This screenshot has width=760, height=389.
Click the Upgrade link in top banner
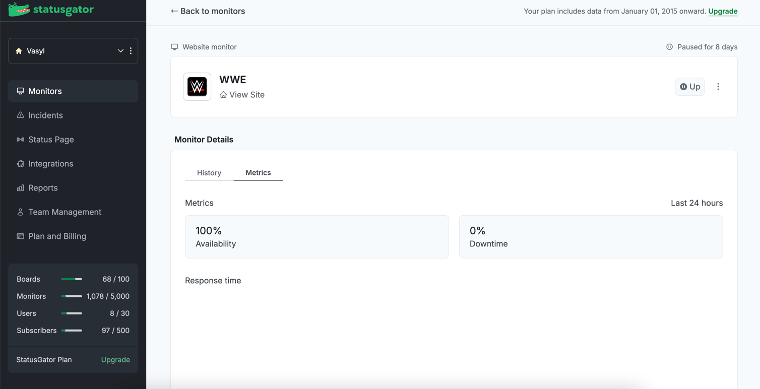pyautogui.click(x=723, y=11)
